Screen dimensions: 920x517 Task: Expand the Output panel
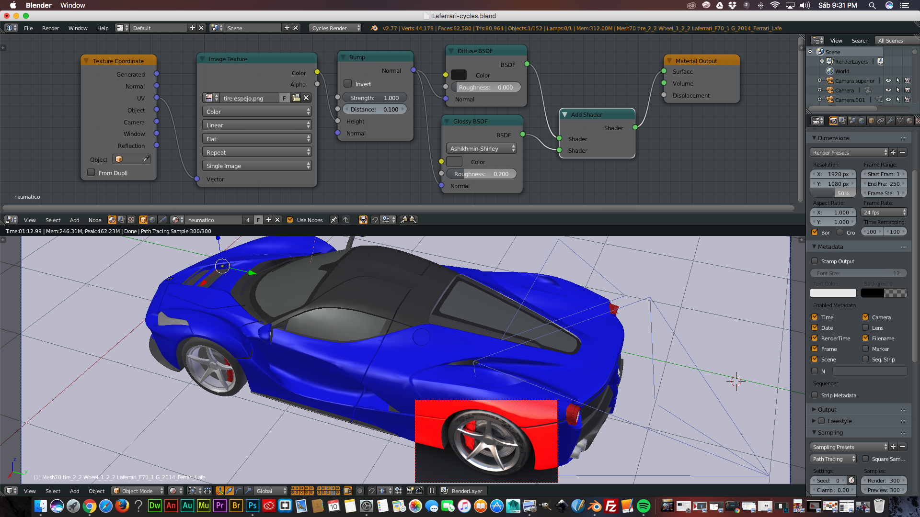(x=827, y=410)
